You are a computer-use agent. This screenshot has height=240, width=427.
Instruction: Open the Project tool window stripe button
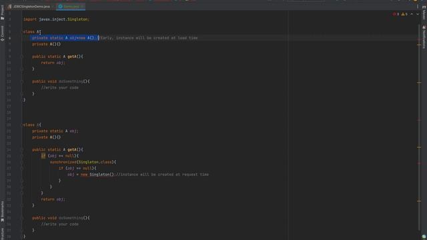(3, 12)
